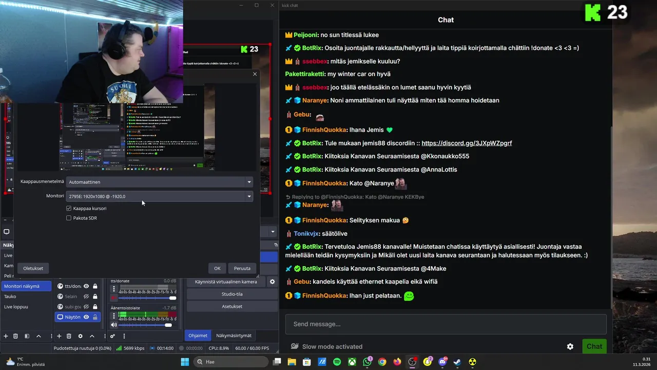
Task: Click the Hae taskbar search box
Action: point(231,362)
